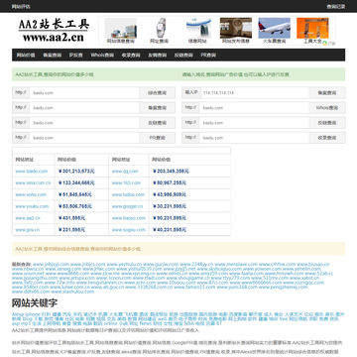Click the small green ad badge icon
Image resolution: width=357 pixels, height=357 pixels.
point(325,43)
